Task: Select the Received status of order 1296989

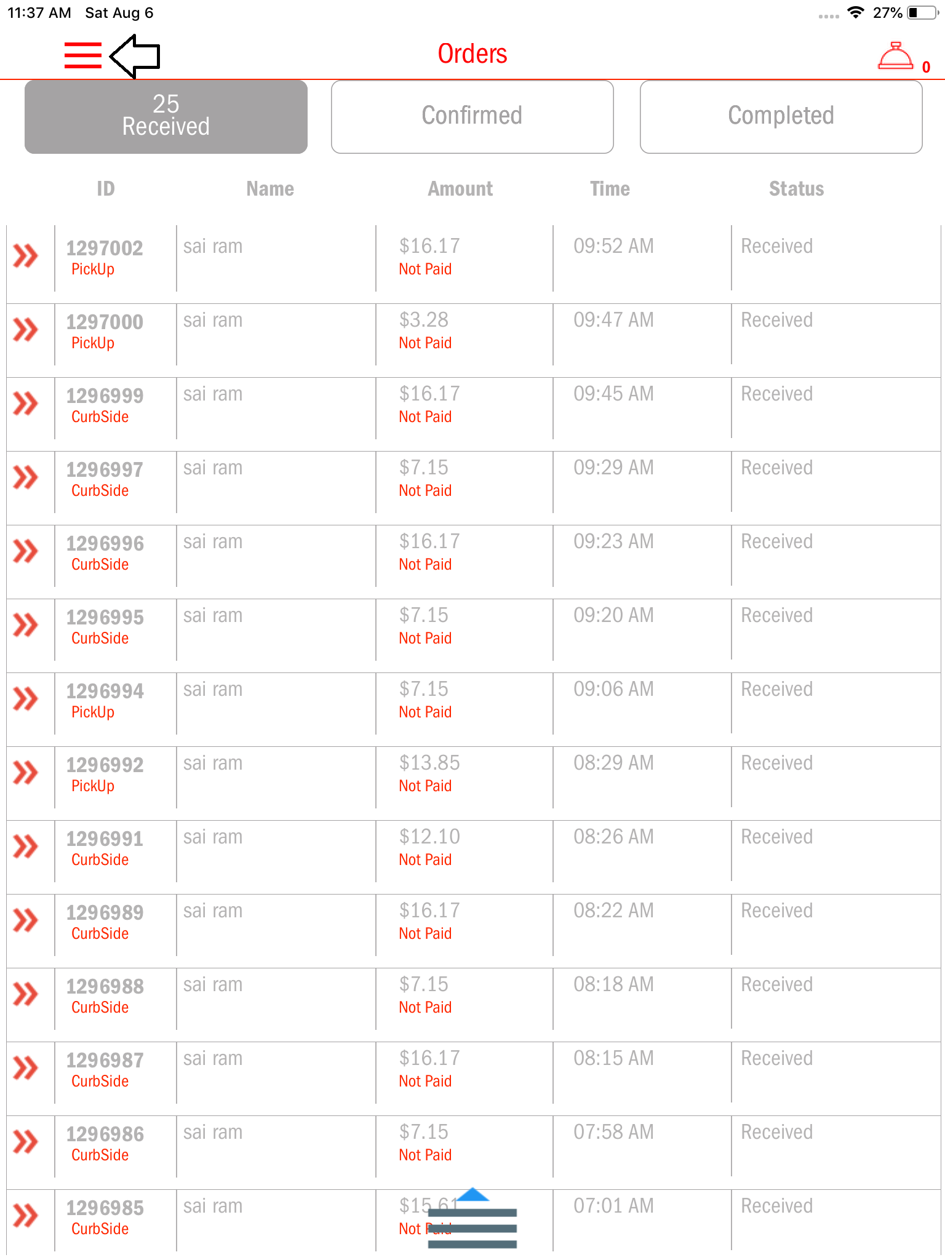Action: coord(776,911)
